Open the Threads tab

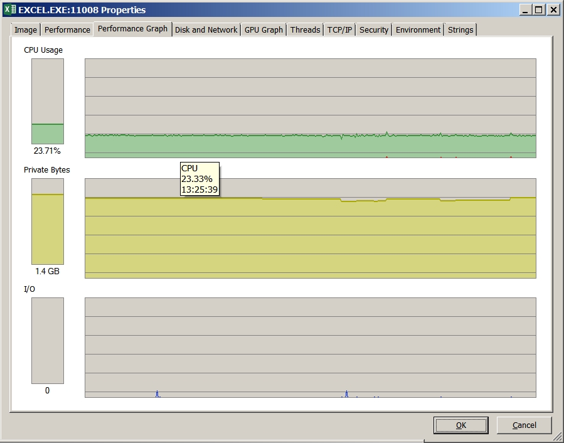point(306,30)
